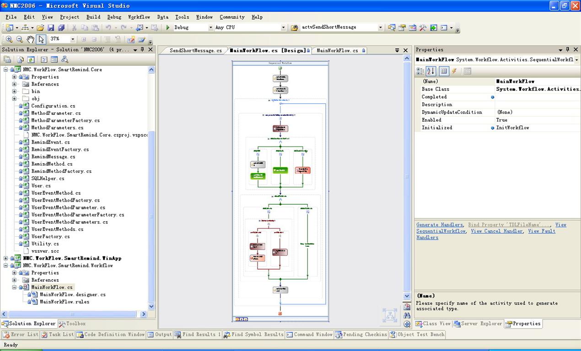Click the Open File folder icon
The width and height of the screenshot is (581, 351).
point(40,27)
